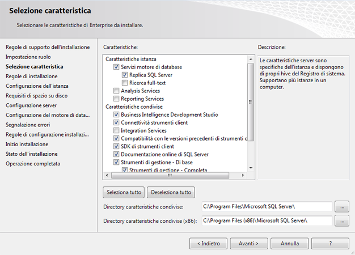Uncheck Replica SQL Server checkbox
355x255 pixels.
[125, 75]
